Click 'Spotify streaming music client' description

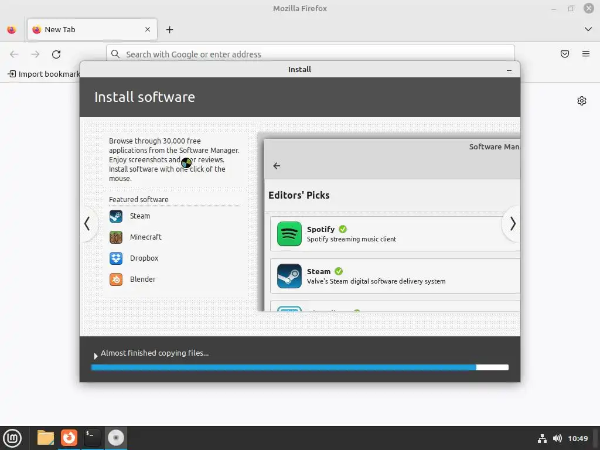[x=352, y=239]
